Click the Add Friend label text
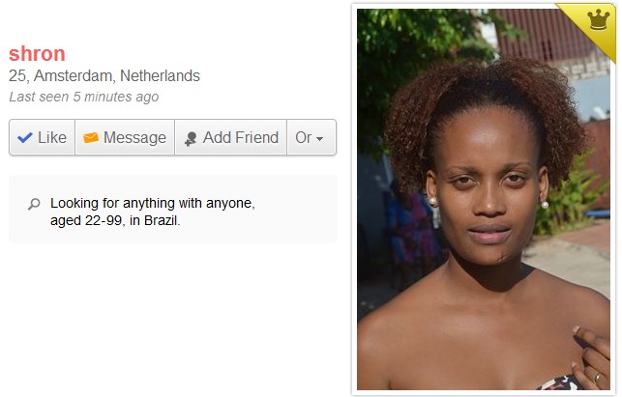Viewport: 622px width, 397px height. pos(241,137)
